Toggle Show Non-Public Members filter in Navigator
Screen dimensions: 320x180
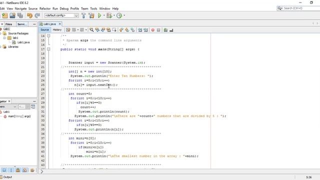tap(25, 170)
